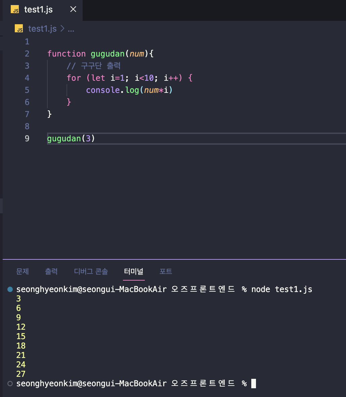Click the for keyword on line 4
This screenshot has width=346, height=397.
click(74, 78)
